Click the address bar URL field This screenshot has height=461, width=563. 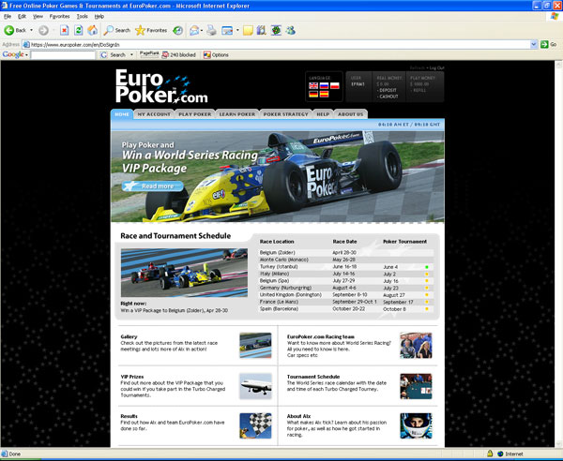coord(277,44)
